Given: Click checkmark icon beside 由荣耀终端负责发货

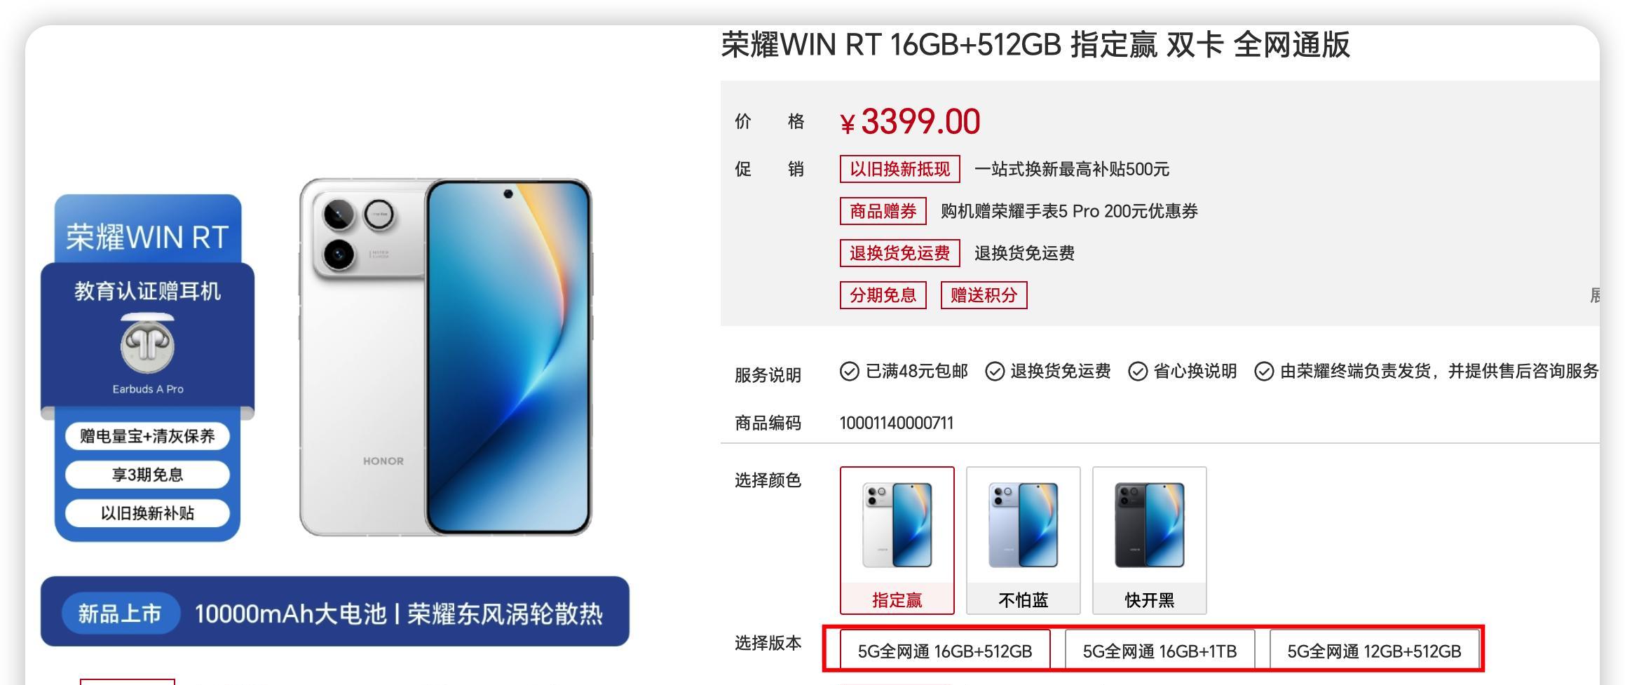Looking at the screenshot, I should [x=1264, y=372].
